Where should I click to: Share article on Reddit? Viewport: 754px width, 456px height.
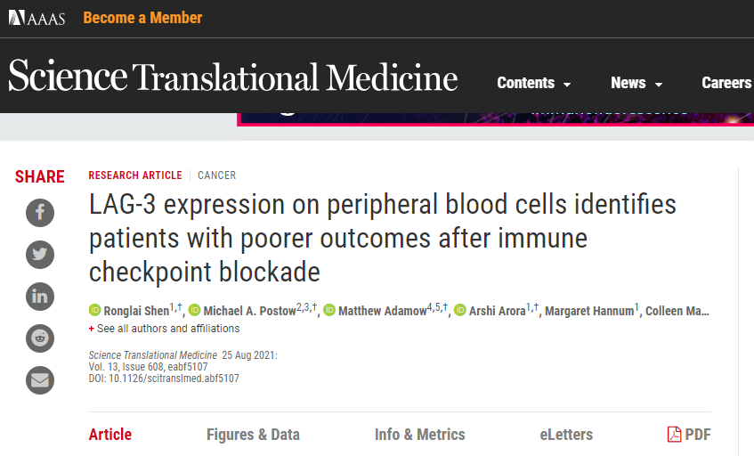coord(40,338)
